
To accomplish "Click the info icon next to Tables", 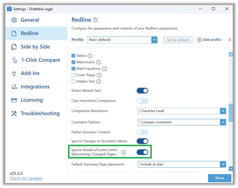I will pos(90,56).
